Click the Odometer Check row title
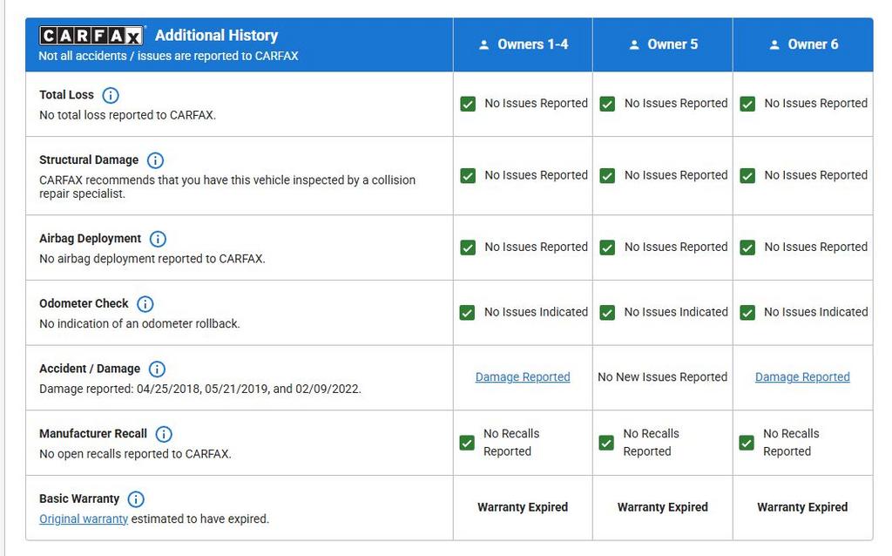 [x=84, y=303]
